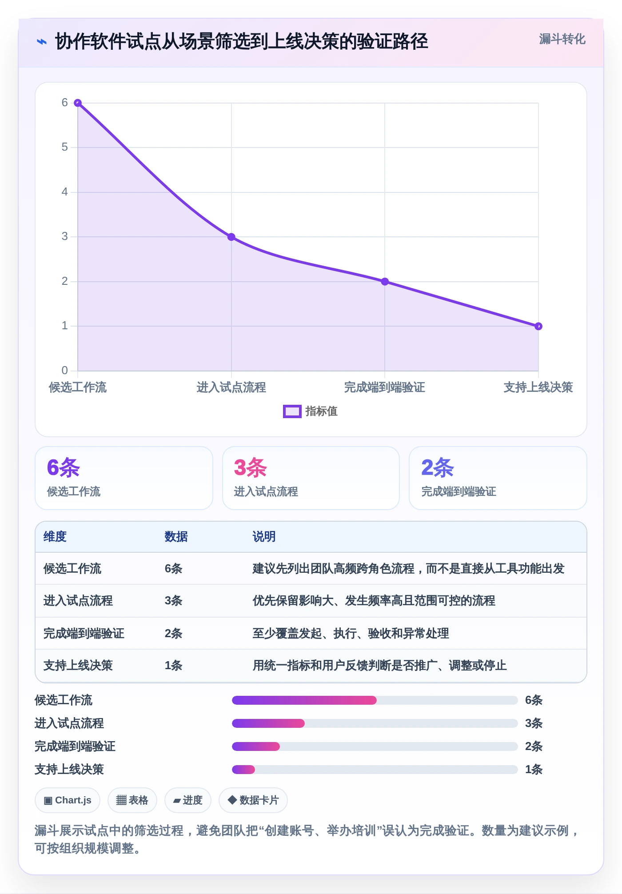
Task: Select the 6条 候选工作流 data card
Action: click(x=124, y=478)
